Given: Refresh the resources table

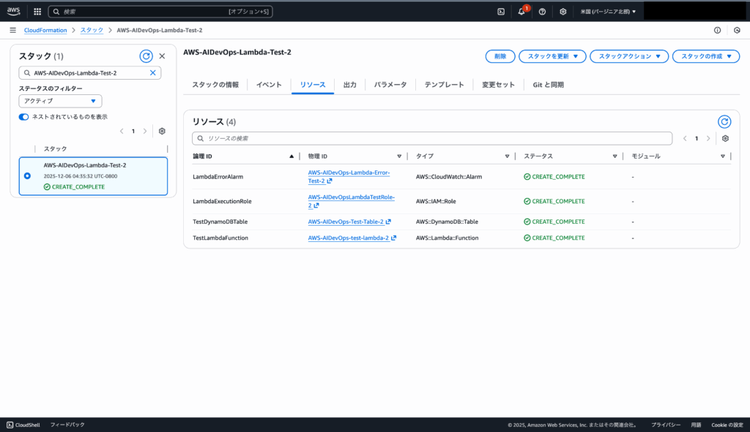Looking at the screenshot, I should pos(724,122).
